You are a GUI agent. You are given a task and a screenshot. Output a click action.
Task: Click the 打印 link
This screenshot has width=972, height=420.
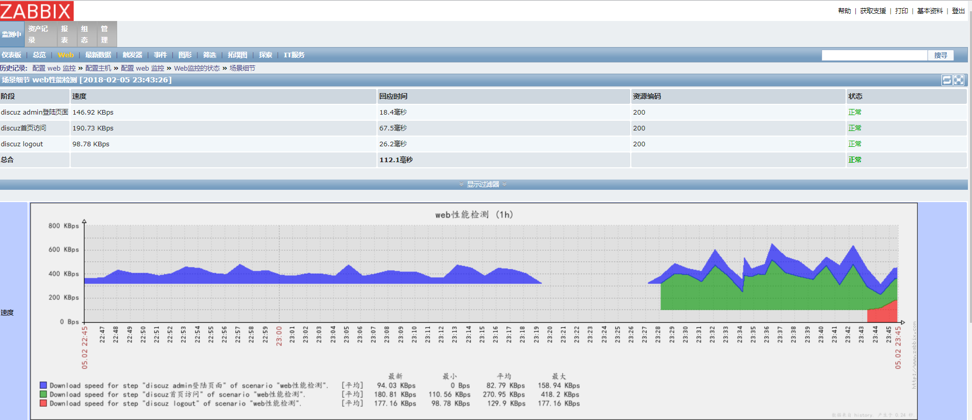[901, 11]
